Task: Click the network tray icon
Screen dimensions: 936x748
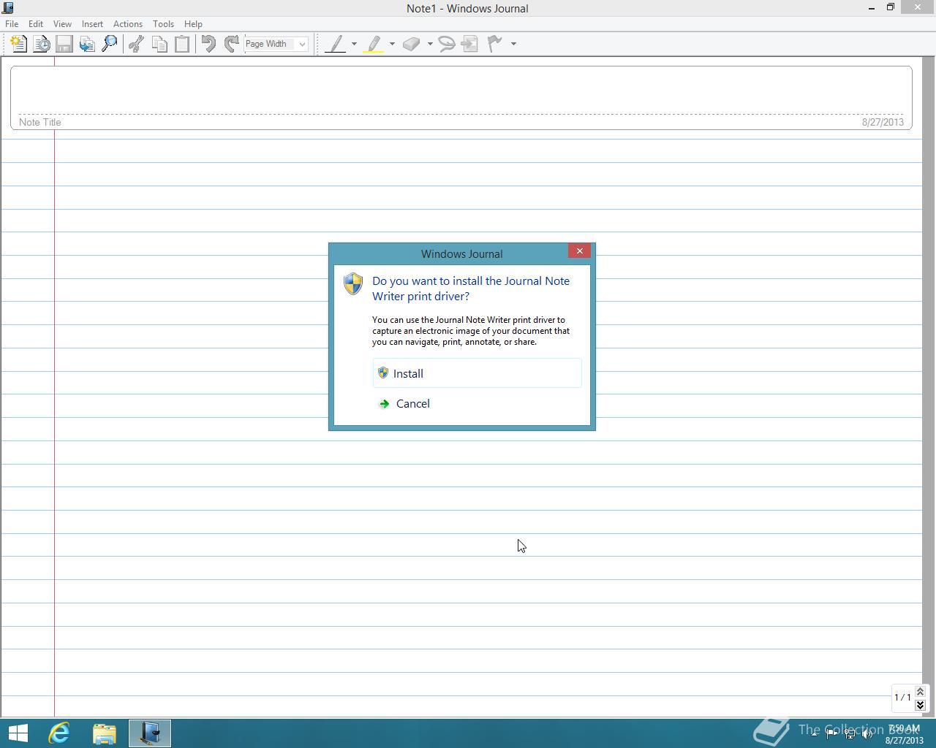Action: coord(850,733)
